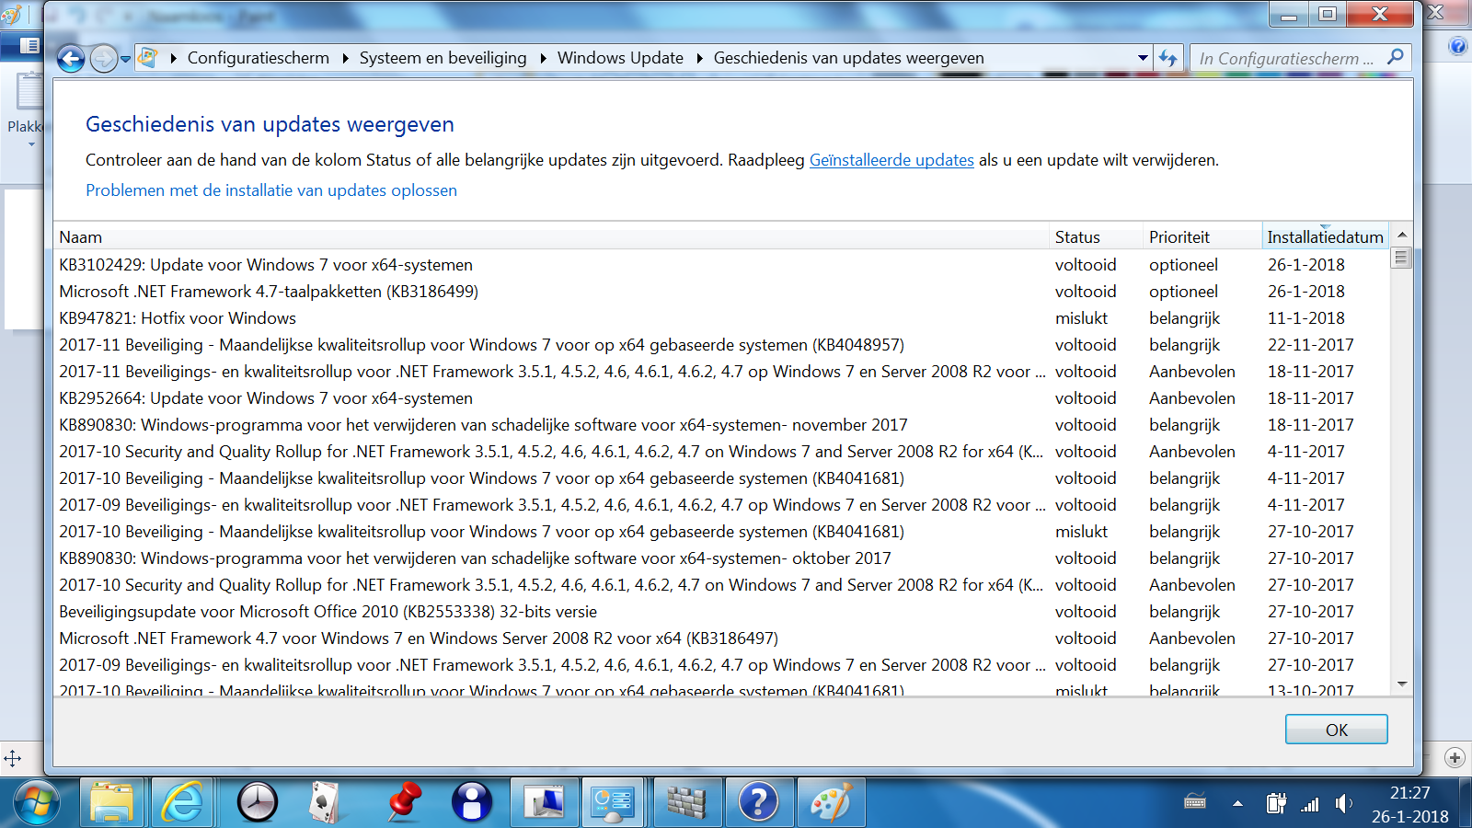Image resolution: width=1472 pixels, height=828 pixels.
Task: Open Geïnstalleerde updates link
Action: tap(891, 160)
